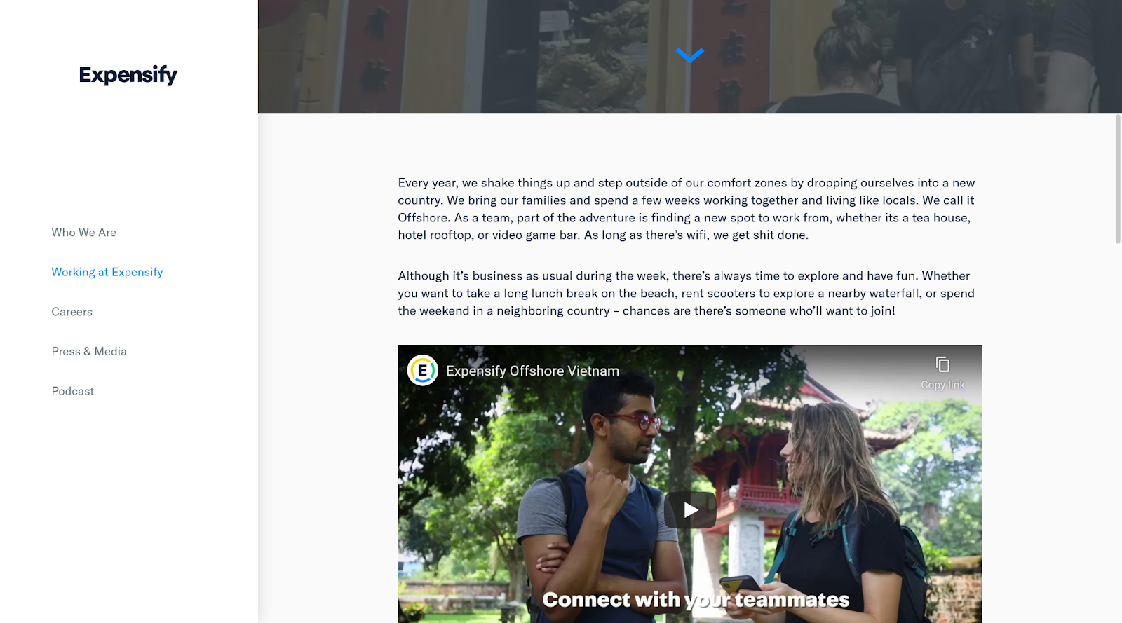The width and height of the screenshot is (1122, 623).
Task: Click the hero banner image at top
Action: (x=690, y=56)
